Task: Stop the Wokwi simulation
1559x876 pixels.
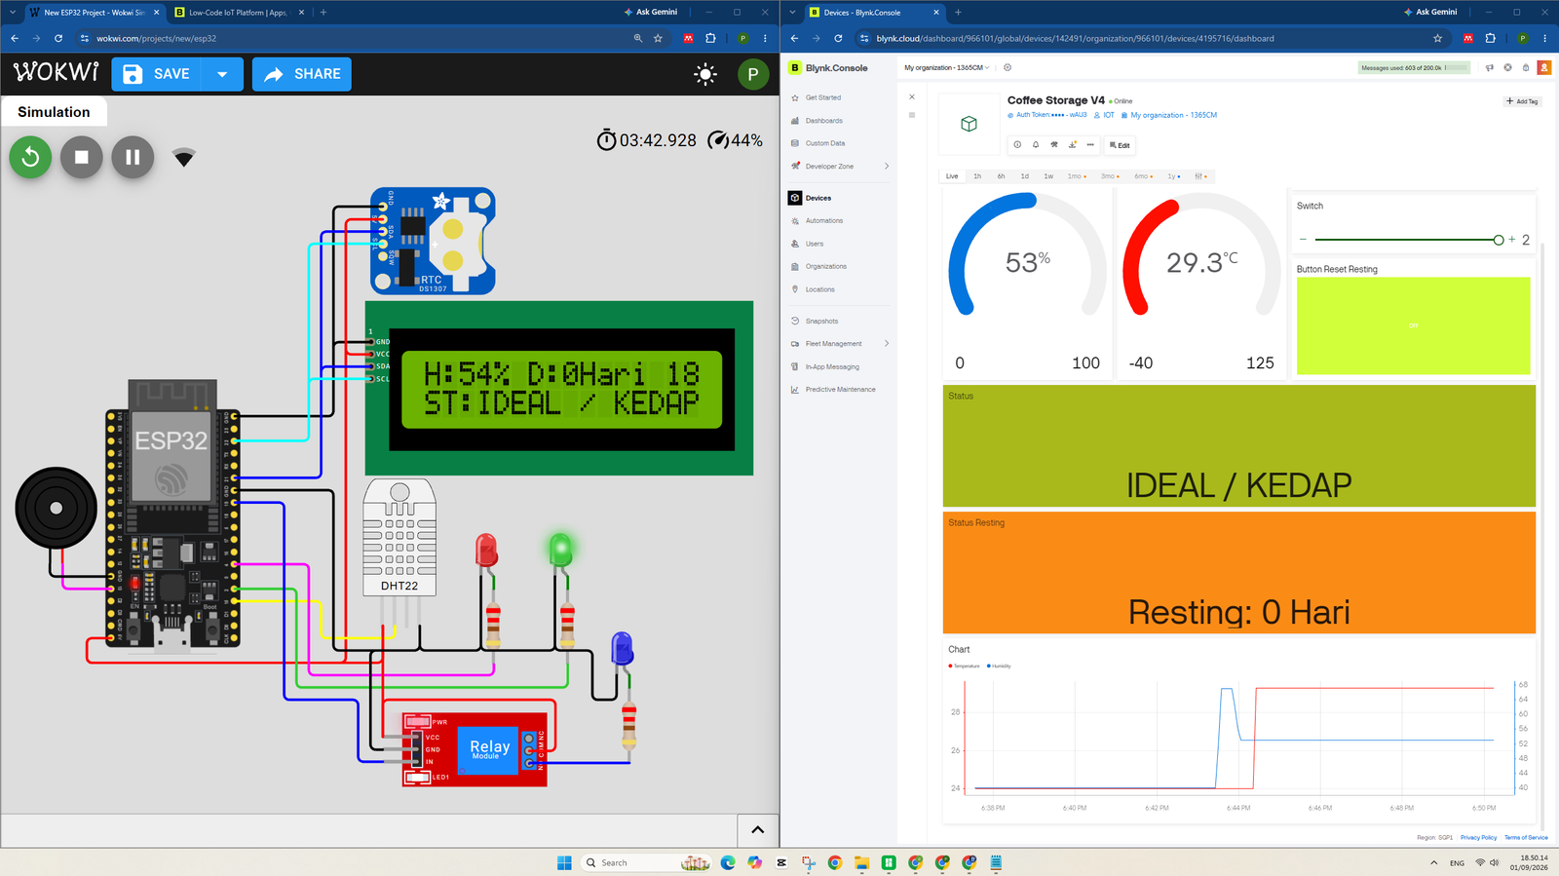Action: click(x=82, y=157)
